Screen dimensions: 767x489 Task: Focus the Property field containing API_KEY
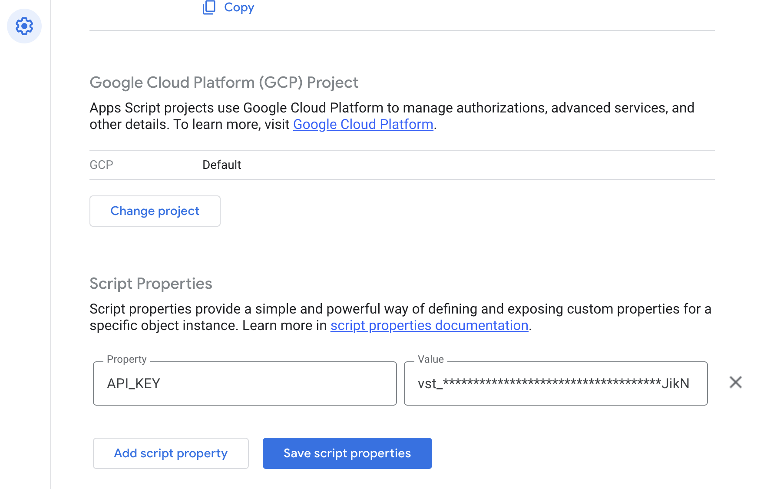(245, 383)
